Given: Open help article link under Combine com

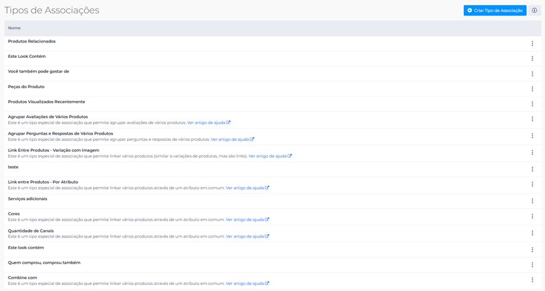Looking at the screenshot, I should coord(247,284).
